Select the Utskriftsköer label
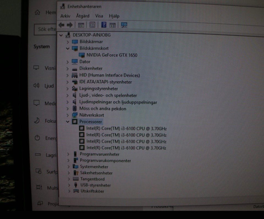The height and width of the screenshot is (219, 264). 92,191
